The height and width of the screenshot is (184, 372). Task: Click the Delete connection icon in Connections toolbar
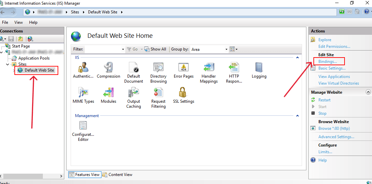(x=30, y=39)
